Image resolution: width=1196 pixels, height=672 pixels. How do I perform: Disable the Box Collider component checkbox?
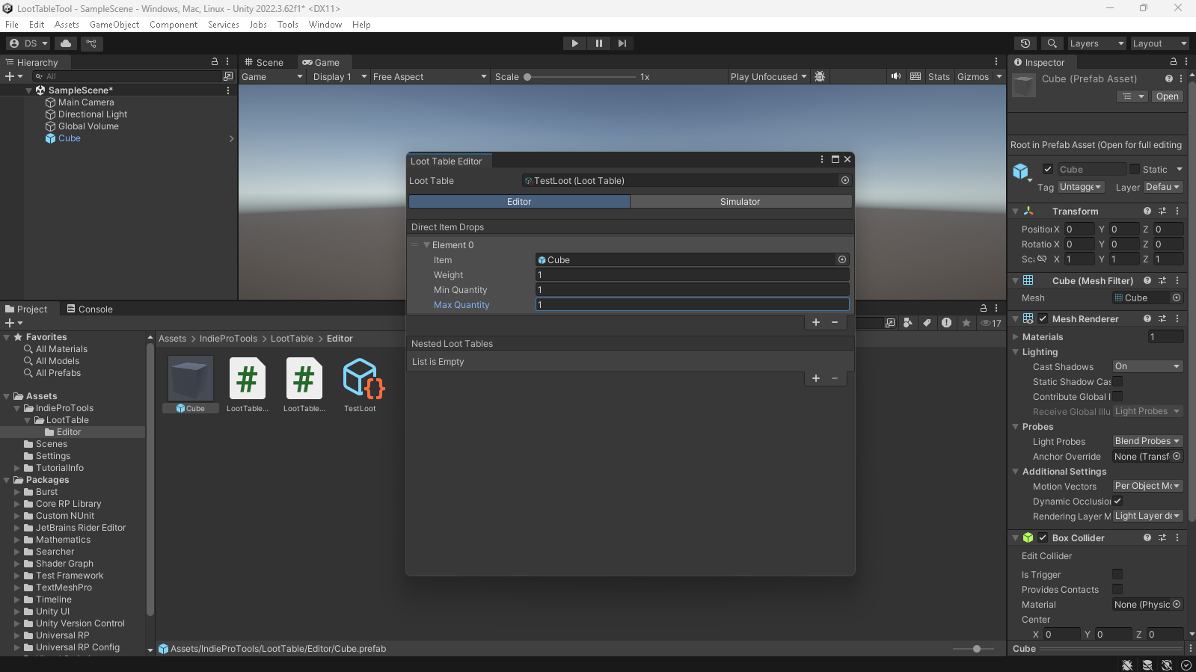tap(1043, 537)
